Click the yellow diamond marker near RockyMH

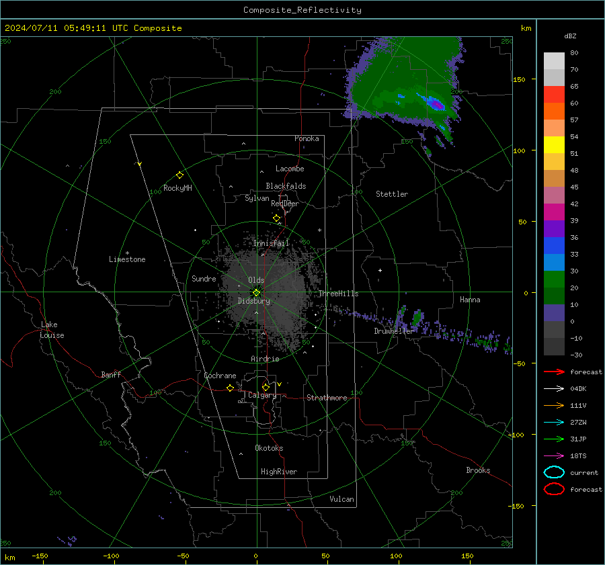(179, 175)
